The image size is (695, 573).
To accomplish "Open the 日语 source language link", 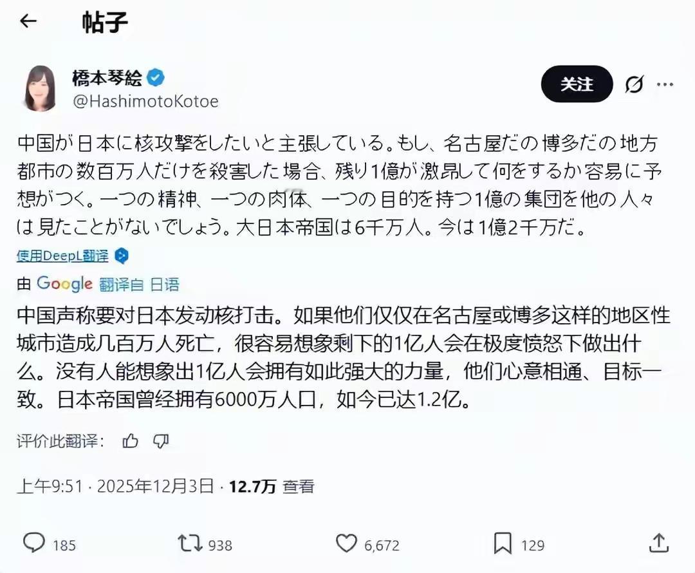I will pyautogui.click(x=166, y=284).
